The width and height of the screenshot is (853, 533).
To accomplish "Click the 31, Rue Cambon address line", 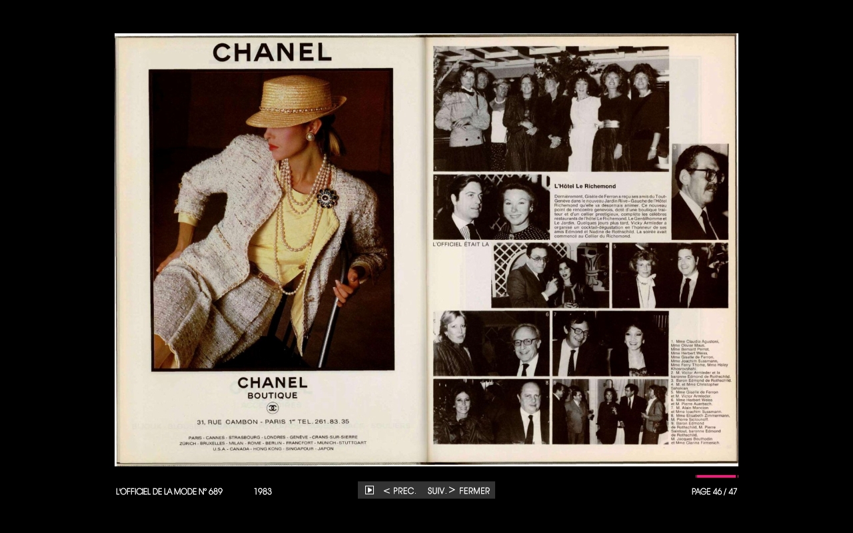I will click(x=273, y=422).
